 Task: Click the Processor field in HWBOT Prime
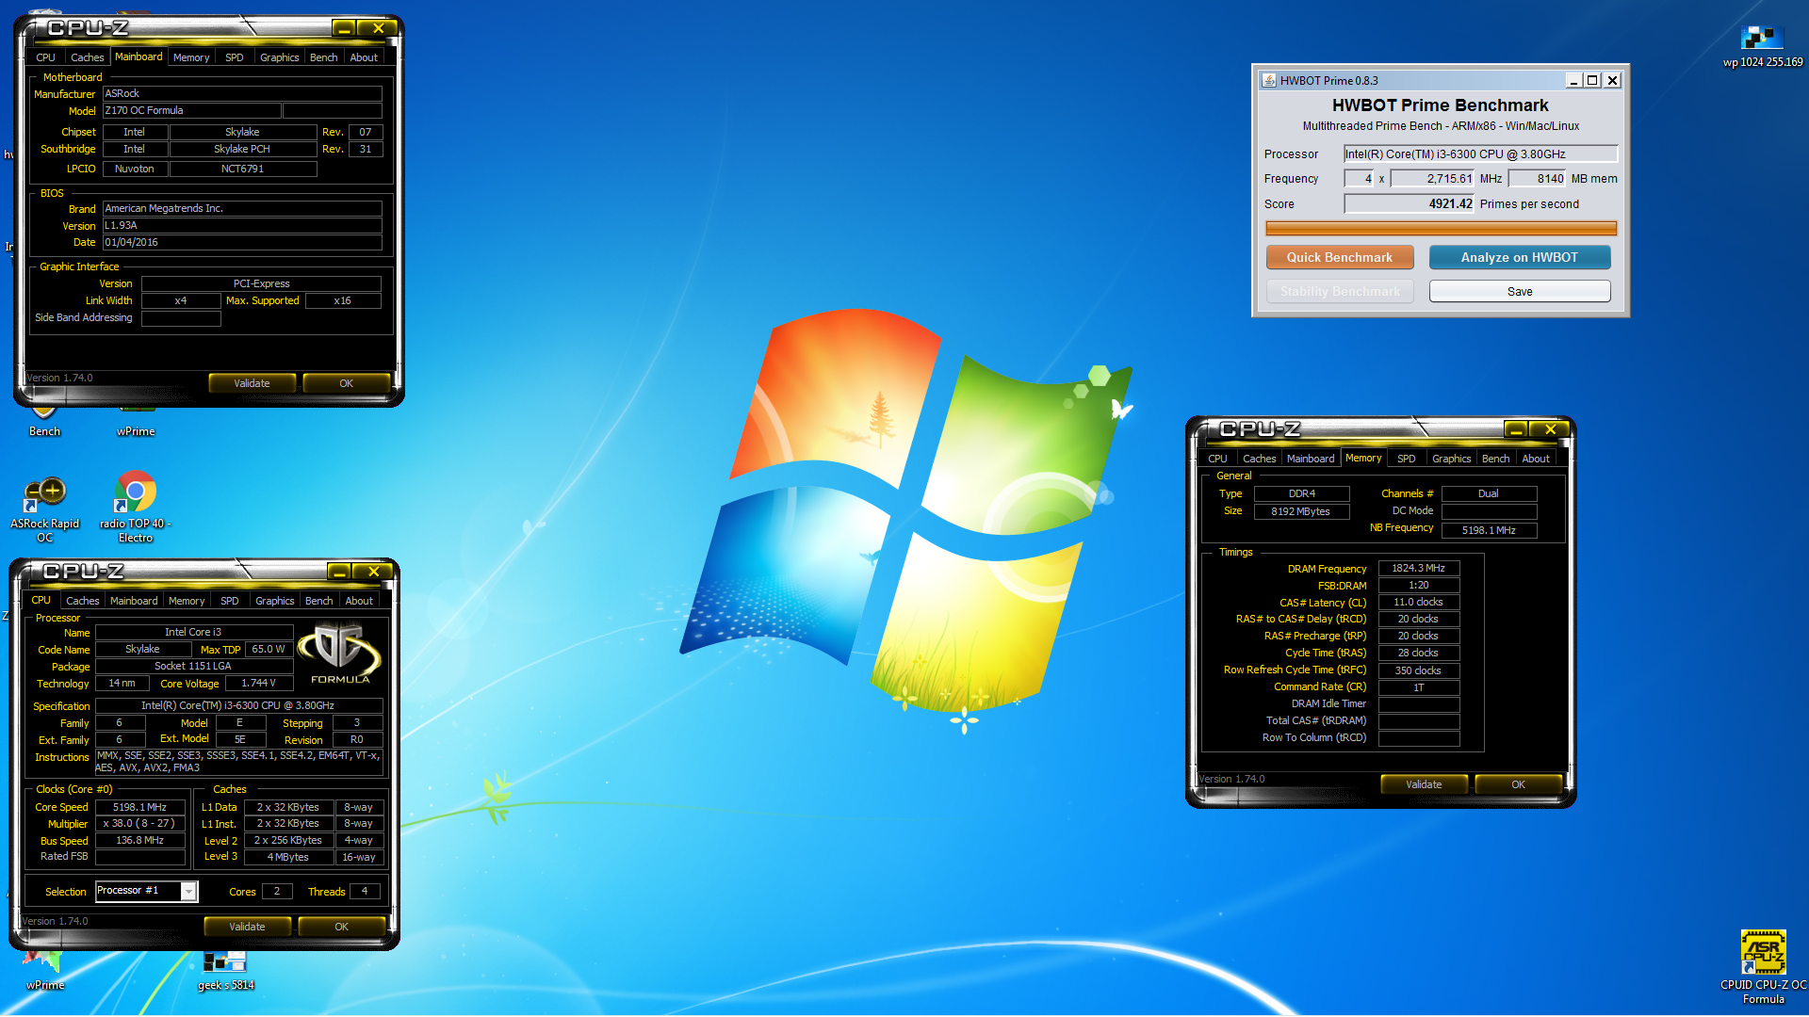(x=1480, y=153)
